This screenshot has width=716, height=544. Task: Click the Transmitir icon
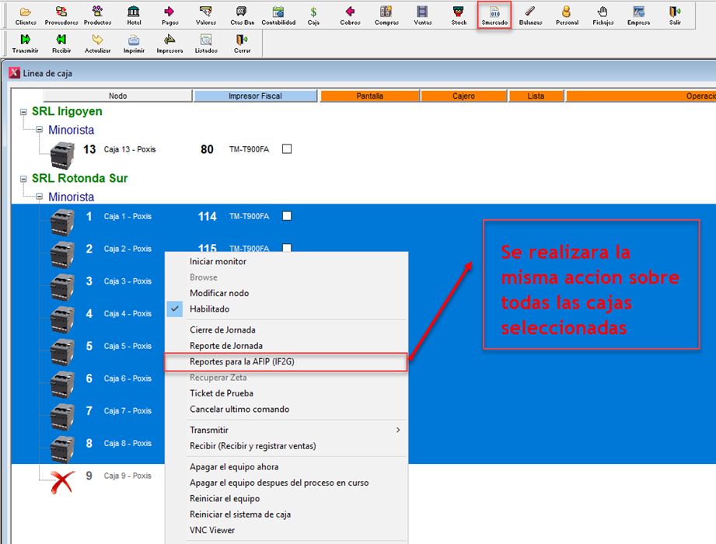(x=25, y=43)
